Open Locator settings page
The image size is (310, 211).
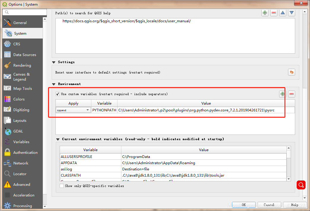23,174
